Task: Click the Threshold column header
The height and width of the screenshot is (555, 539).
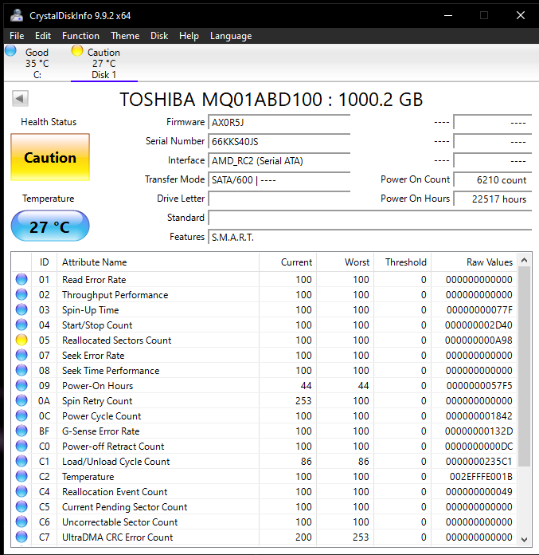Action: (403, 262)
